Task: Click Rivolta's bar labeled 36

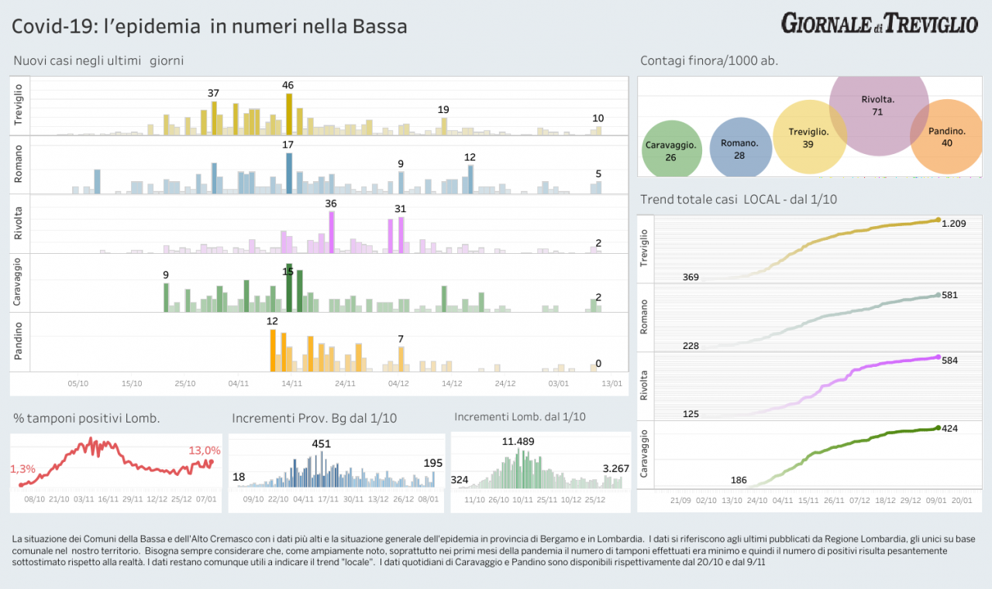Action: 332,232
